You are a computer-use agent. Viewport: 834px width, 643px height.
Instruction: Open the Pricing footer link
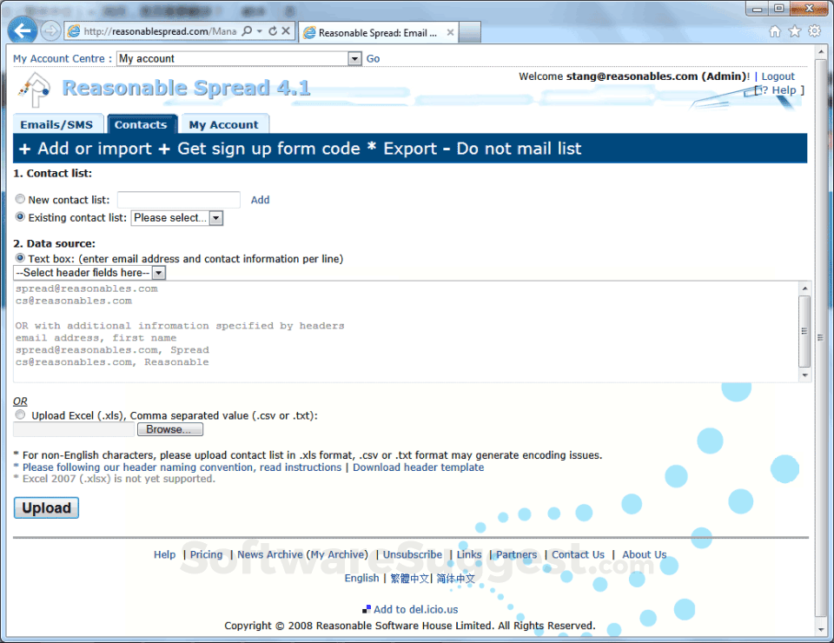click(207, 554)
